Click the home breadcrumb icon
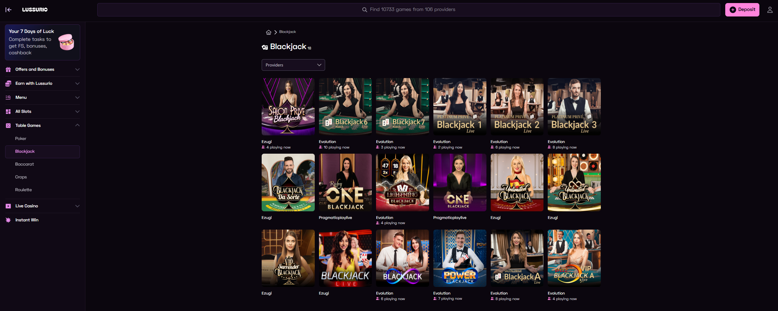778x311 pixels. tap(268, 32)
